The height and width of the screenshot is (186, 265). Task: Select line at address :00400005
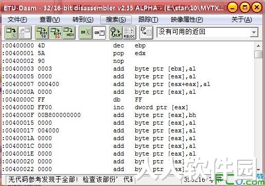click(x=128, y=77)
